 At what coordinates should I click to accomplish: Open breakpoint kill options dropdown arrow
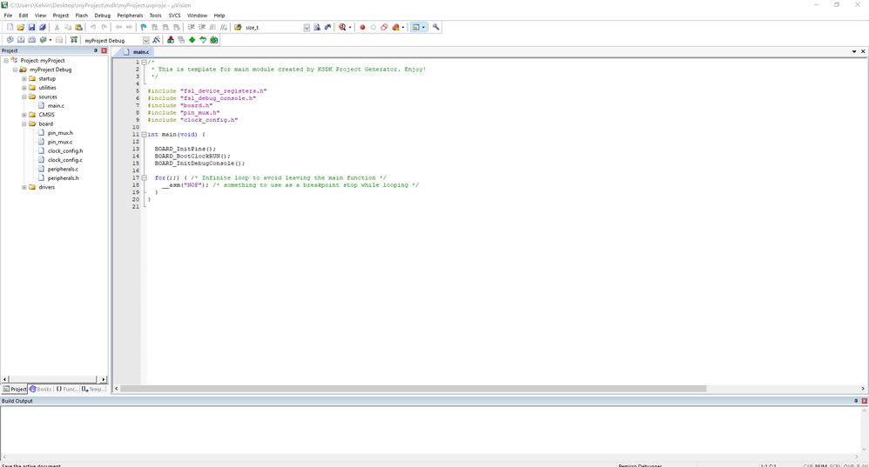pos(403,27)
